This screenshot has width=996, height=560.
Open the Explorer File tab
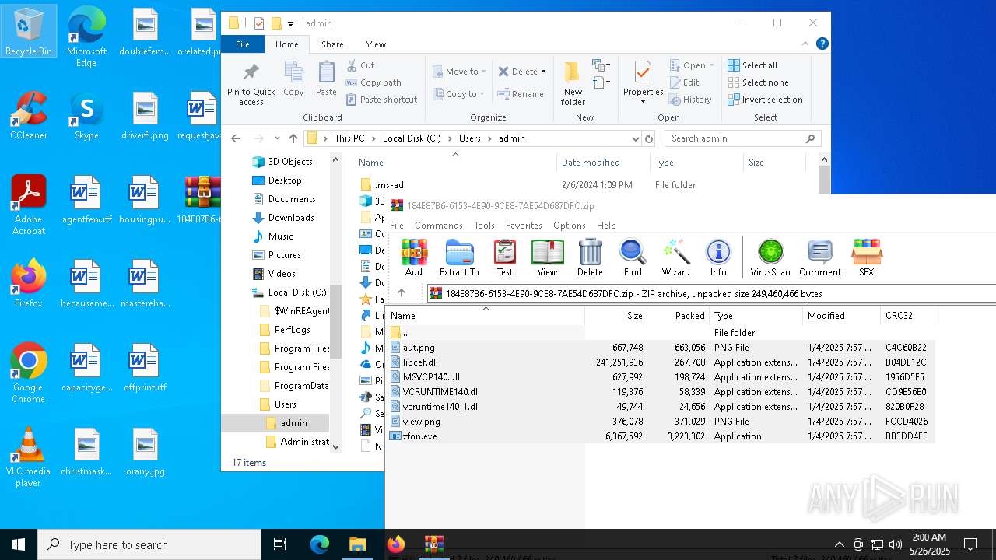tap(243, 44)
